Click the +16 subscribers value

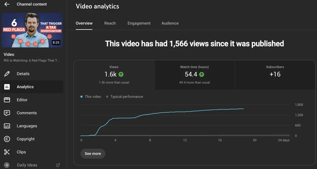(275, 74)
